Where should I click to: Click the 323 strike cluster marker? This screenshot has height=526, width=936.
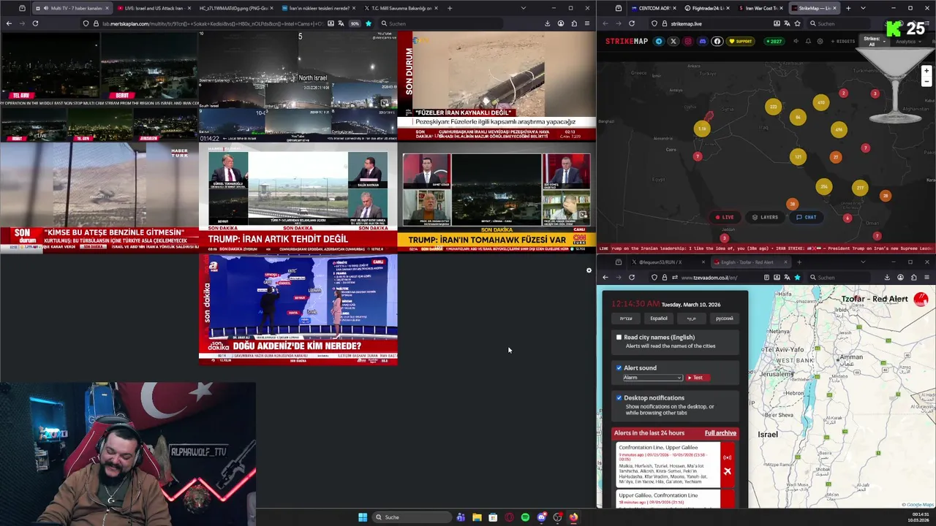click(x=774, y=107)
